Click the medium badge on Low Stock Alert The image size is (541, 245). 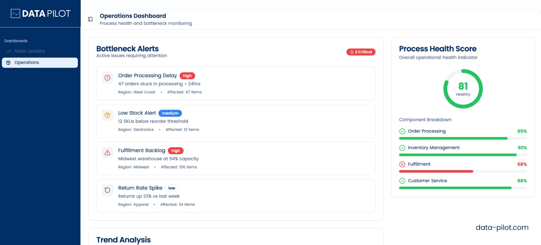pos(170,113)
